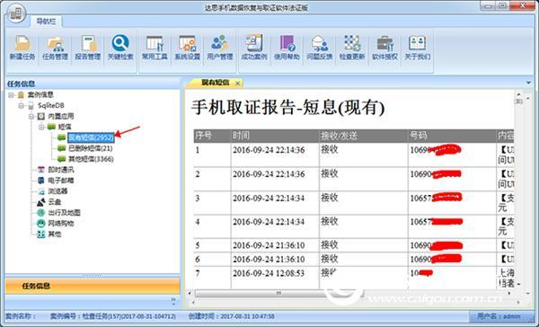
Task: Open 系统设置 settings icon
Action: click(x=188, y=48)
